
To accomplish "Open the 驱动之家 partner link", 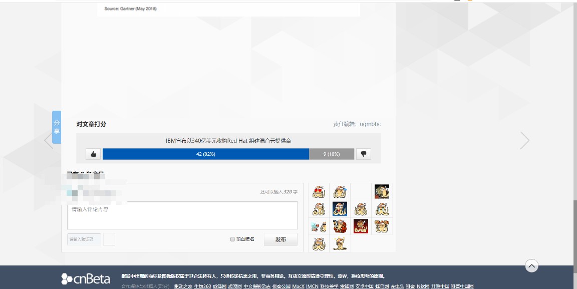I will [x=183, y=286].
